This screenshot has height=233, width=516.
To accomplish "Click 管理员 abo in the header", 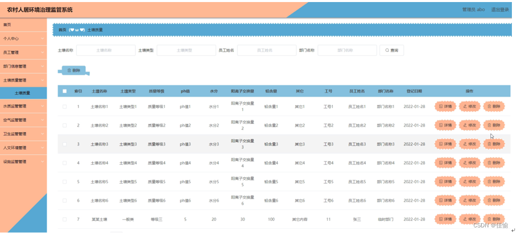I will pos(473,10).
